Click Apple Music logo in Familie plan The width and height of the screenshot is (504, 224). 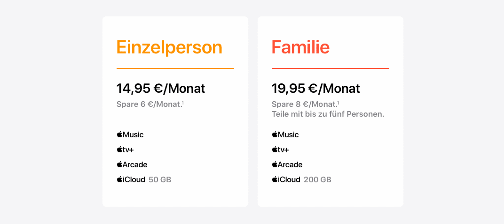point(285,134)
